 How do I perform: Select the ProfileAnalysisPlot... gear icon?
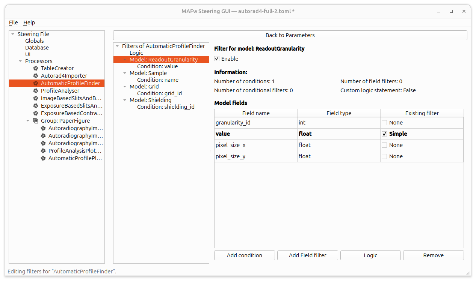[42, 151]
